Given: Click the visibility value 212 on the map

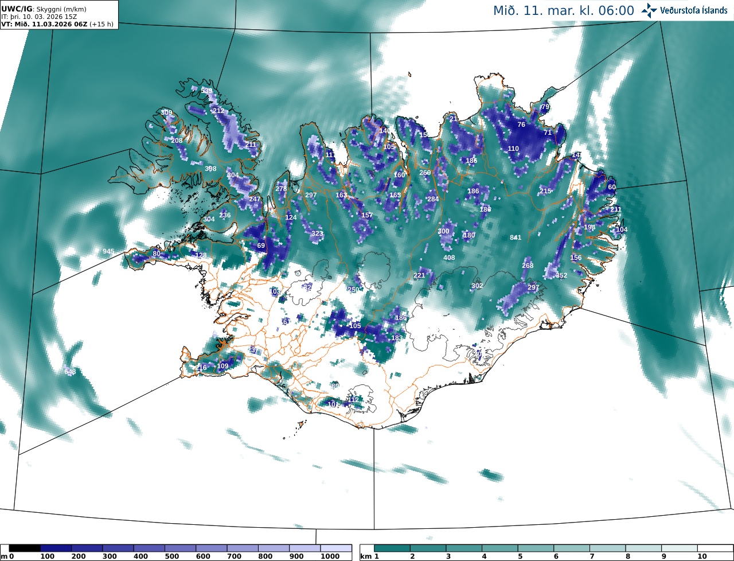Looking at the screenshot, I should (x=218, y=111).
